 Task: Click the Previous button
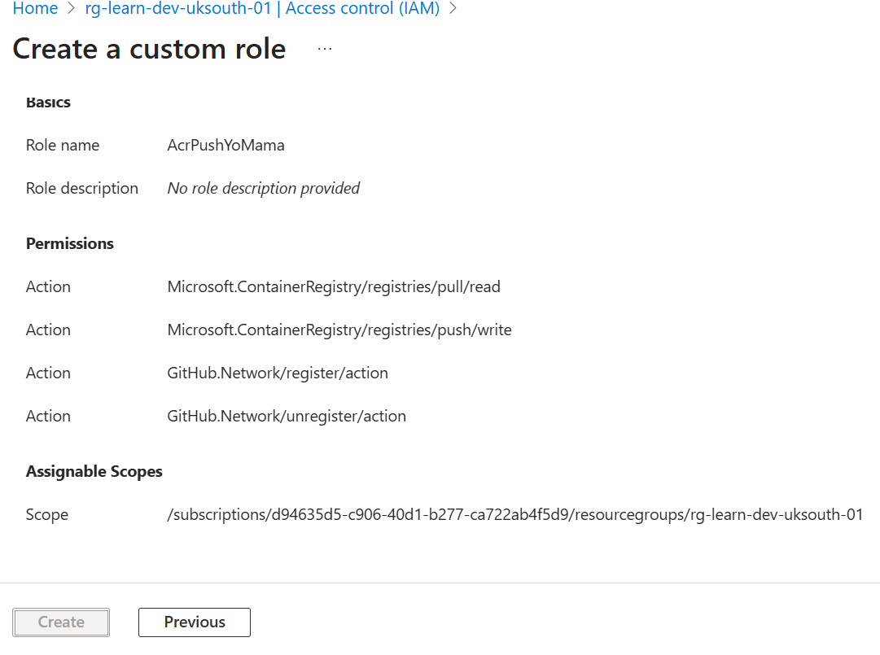click(195, 622)
